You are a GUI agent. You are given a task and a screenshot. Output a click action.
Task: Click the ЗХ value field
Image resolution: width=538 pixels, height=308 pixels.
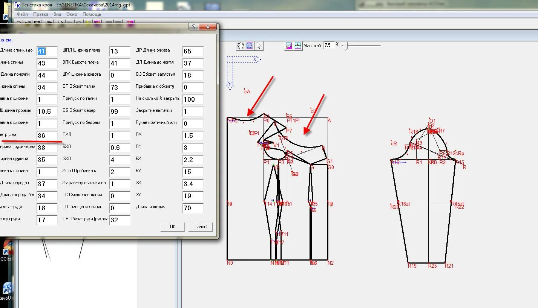(x=193, y=184)
